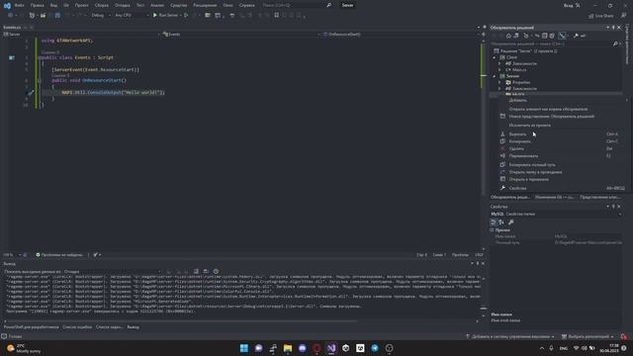This screenshot has height=356, width=633.
Task: Open the Справка menu
Action: [x=246, y=5]
